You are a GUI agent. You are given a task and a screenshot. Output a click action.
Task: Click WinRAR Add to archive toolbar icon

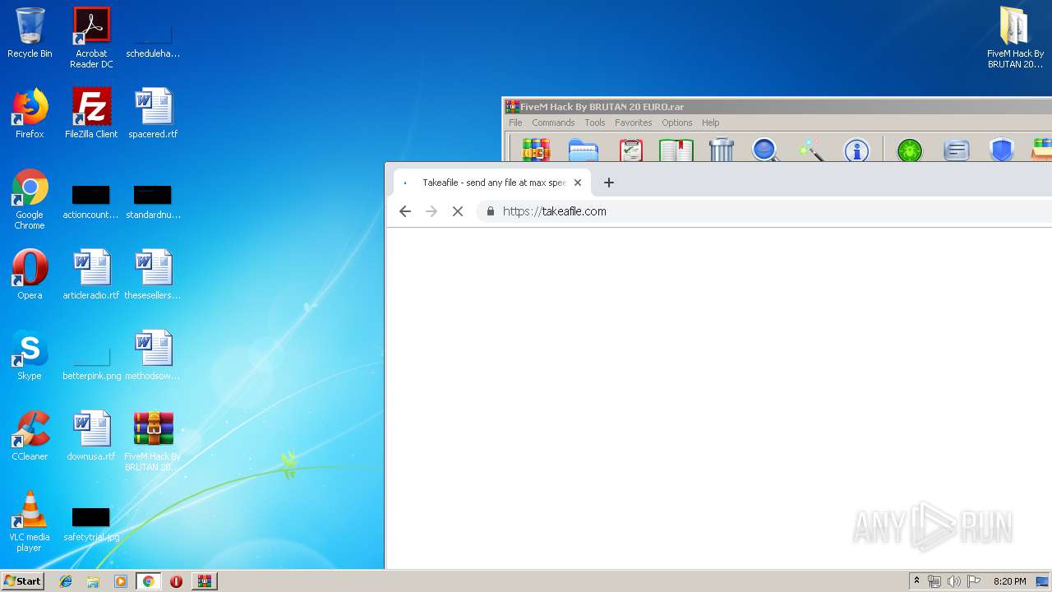coord(536,150)
